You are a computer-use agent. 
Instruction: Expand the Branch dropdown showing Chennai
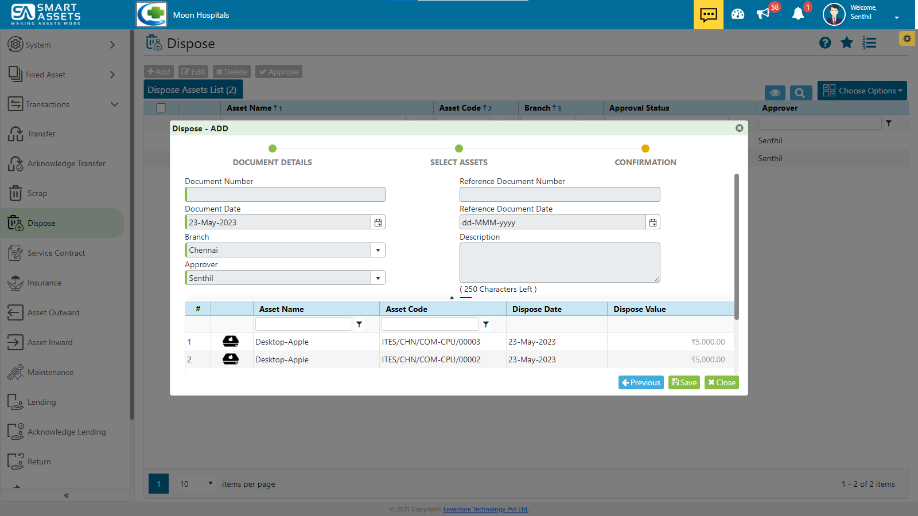pyautogui.click(x=378, y=251)
